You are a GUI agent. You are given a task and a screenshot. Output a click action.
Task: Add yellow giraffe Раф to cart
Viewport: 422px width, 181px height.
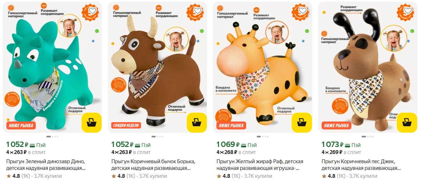(302, 122)
